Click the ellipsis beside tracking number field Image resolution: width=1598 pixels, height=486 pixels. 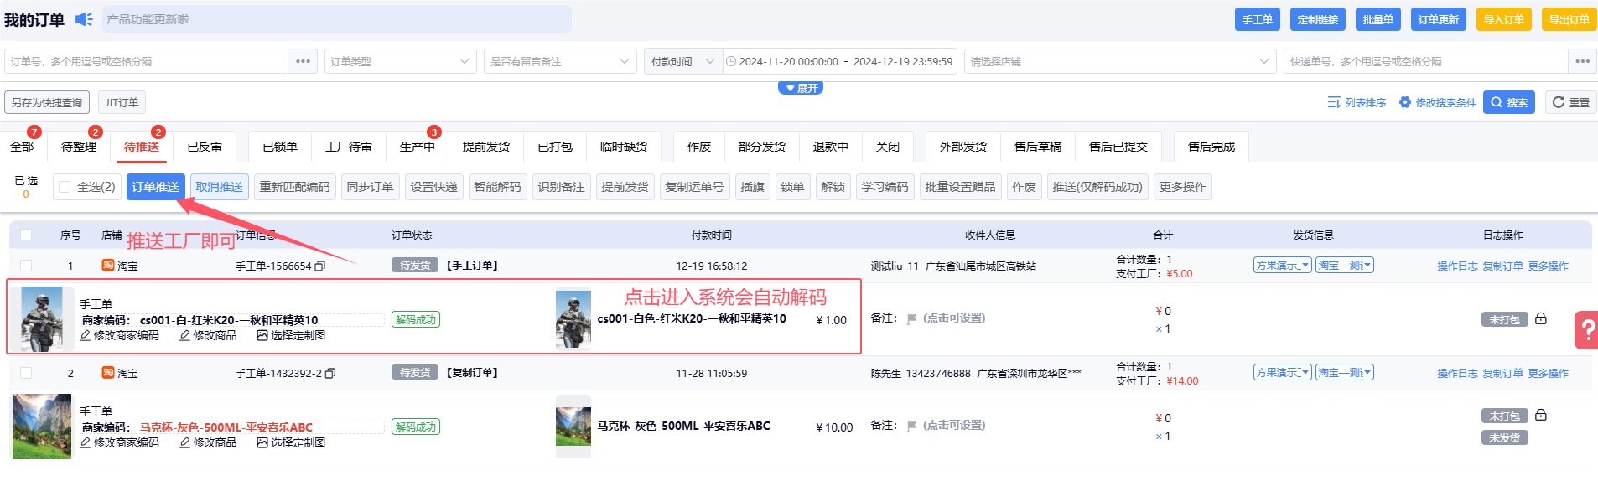[1582, 61]
